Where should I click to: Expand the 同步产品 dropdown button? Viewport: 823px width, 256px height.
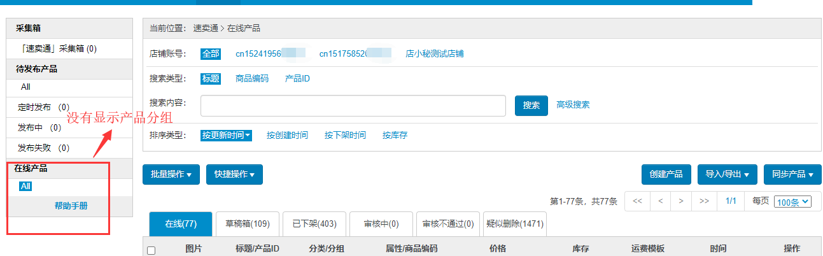click(x=792, y=174)
